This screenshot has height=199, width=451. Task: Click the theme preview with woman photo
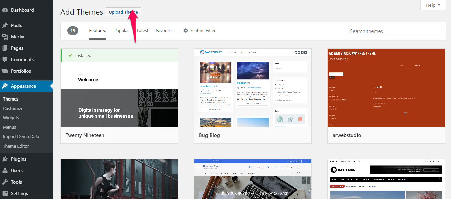(119, 179)
